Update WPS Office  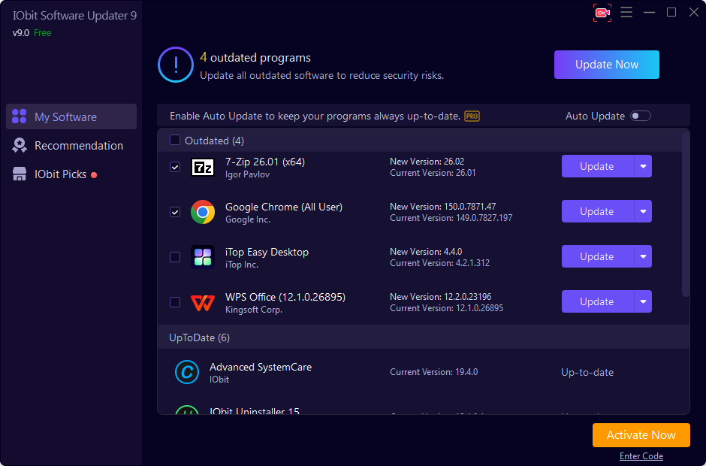tap(598, 301)
